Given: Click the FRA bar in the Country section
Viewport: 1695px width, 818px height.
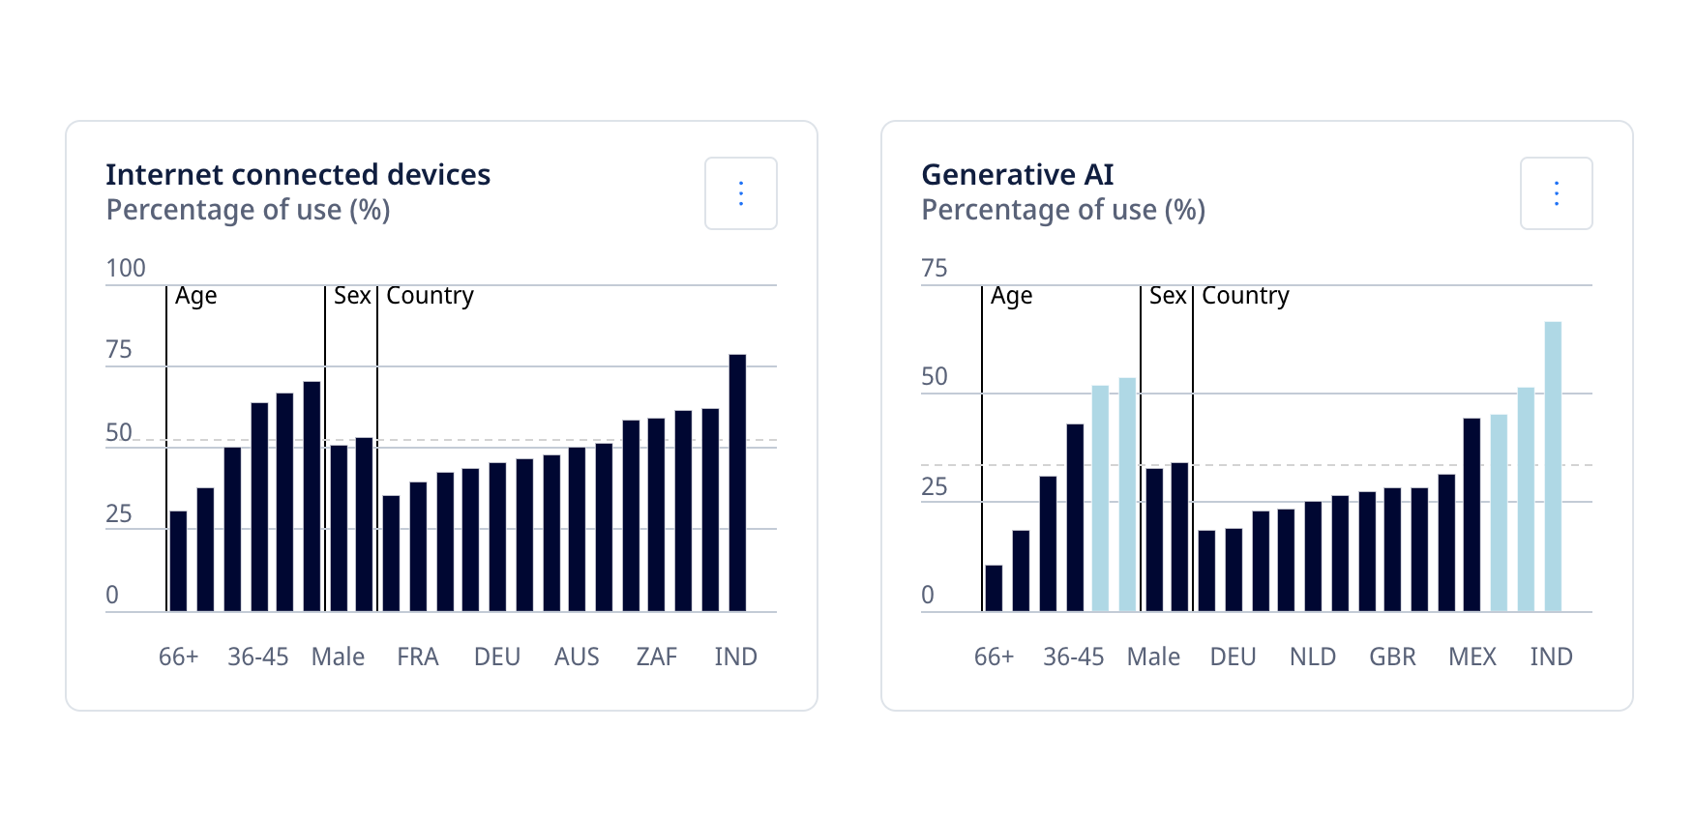Looking at the screenshot, I should click(x=418, y=546).
